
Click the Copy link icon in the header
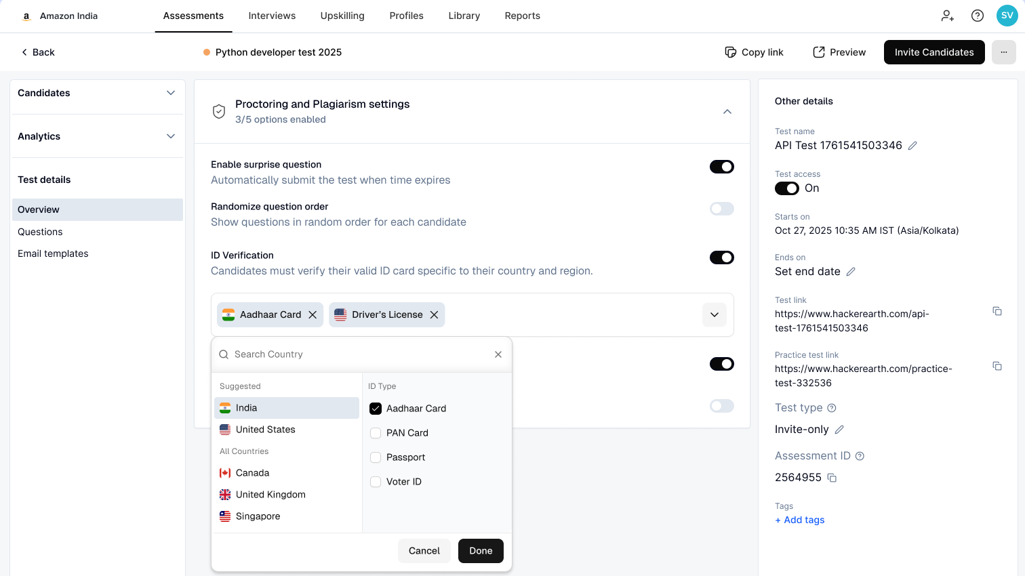point(731,52)
